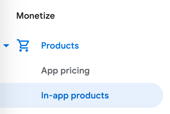
Task: Choose the Products cart glyph in sidebar
Action: click(23, 45)
